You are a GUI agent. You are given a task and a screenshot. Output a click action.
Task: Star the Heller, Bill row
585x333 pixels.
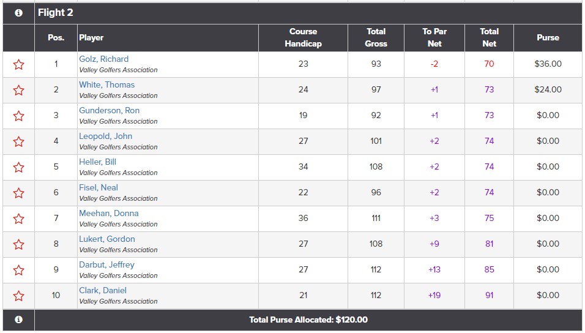click(x=18, y=168)
